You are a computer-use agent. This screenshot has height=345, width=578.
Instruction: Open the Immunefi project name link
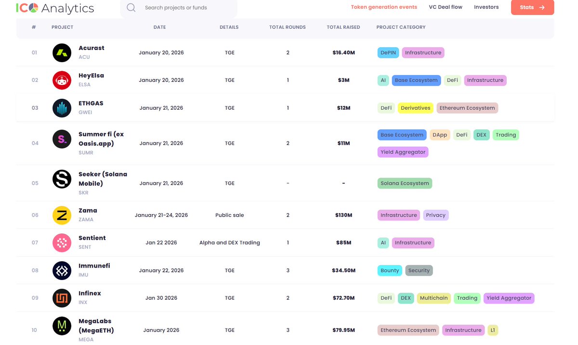[x=94, y=266]
